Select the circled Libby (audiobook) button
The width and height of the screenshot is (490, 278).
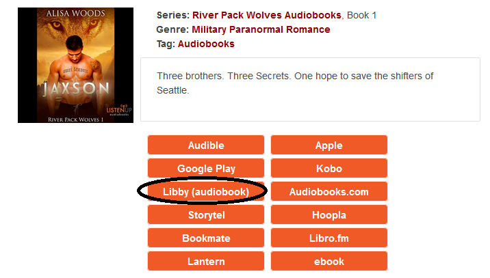point(206,192)
